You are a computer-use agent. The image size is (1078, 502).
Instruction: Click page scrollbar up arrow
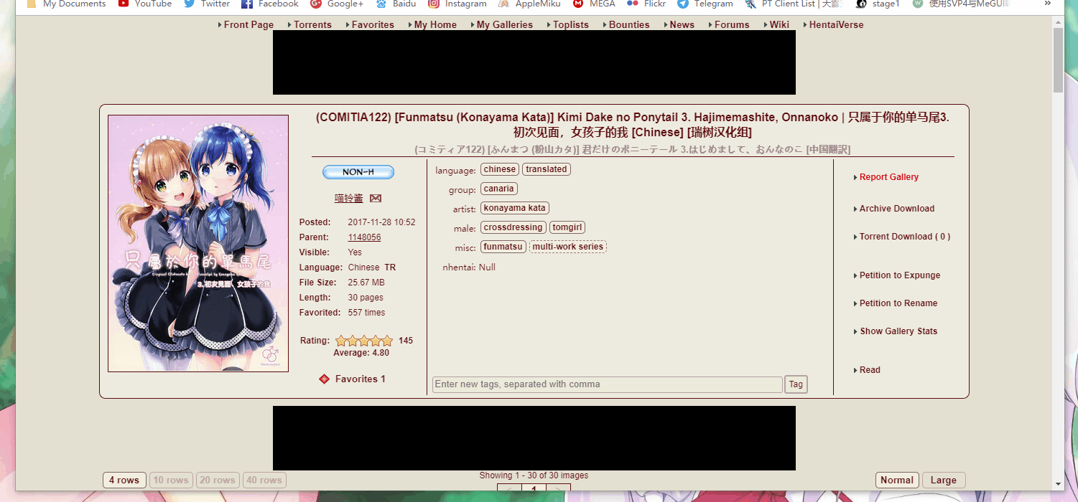point(1058,22)
